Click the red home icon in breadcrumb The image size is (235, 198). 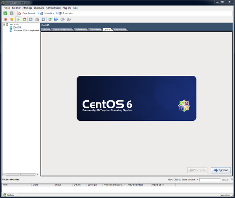click(x=19, y=13)
